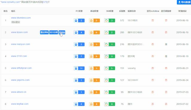The image size is (191, 110).
Task: Click green 360 weight badge for www.abseo.cn
Action: 110,92
